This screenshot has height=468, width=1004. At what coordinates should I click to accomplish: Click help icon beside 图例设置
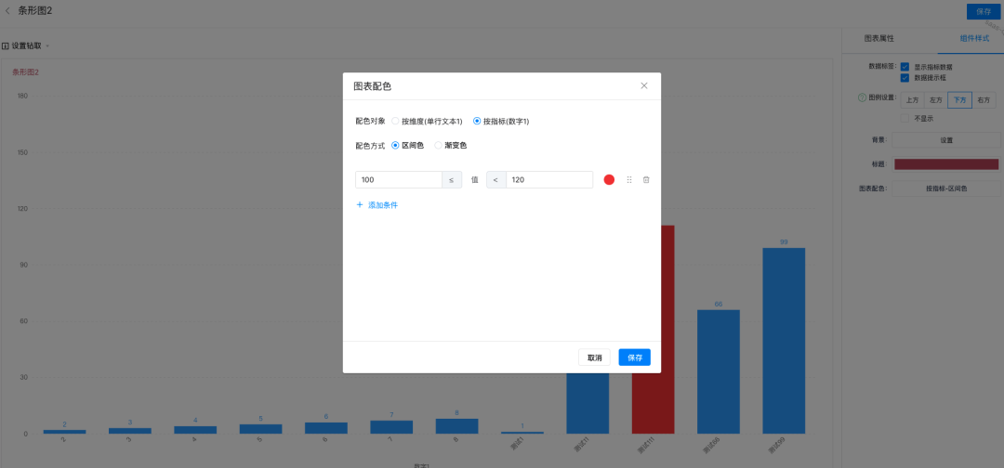tap(862, 97)
